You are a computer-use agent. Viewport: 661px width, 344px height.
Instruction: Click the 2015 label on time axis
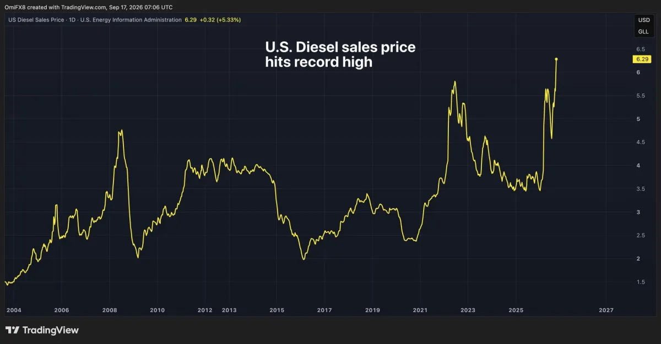click(277, 310)
